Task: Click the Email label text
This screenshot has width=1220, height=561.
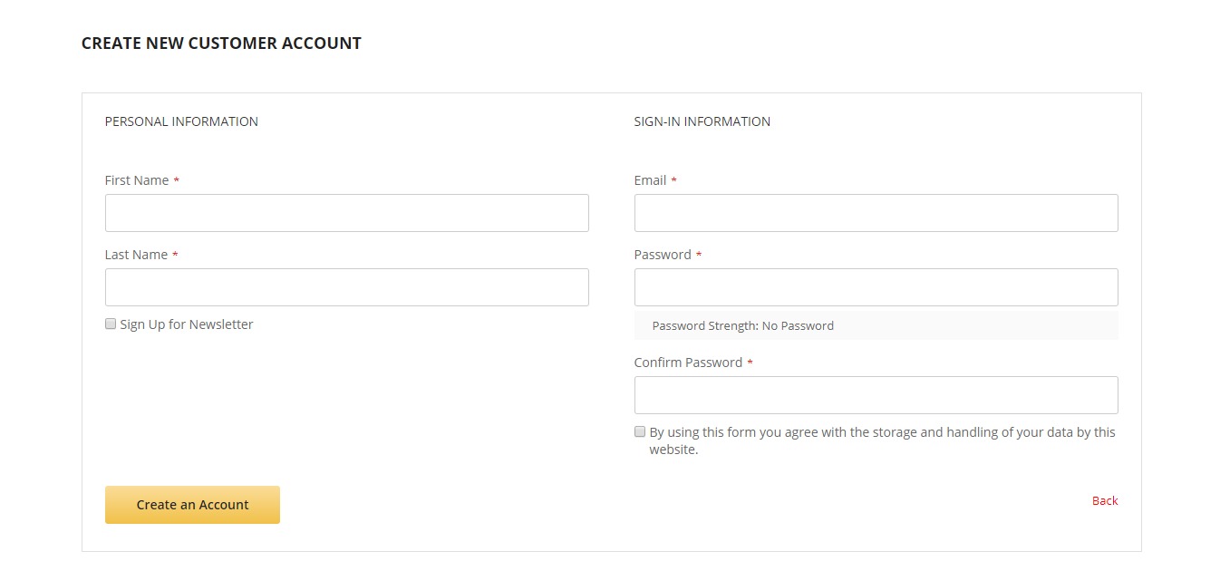Action: tap(650, 180)
